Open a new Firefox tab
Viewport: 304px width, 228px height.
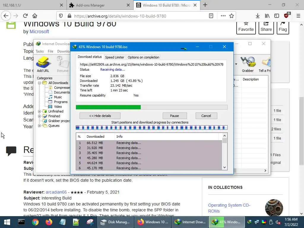(205, 5)
